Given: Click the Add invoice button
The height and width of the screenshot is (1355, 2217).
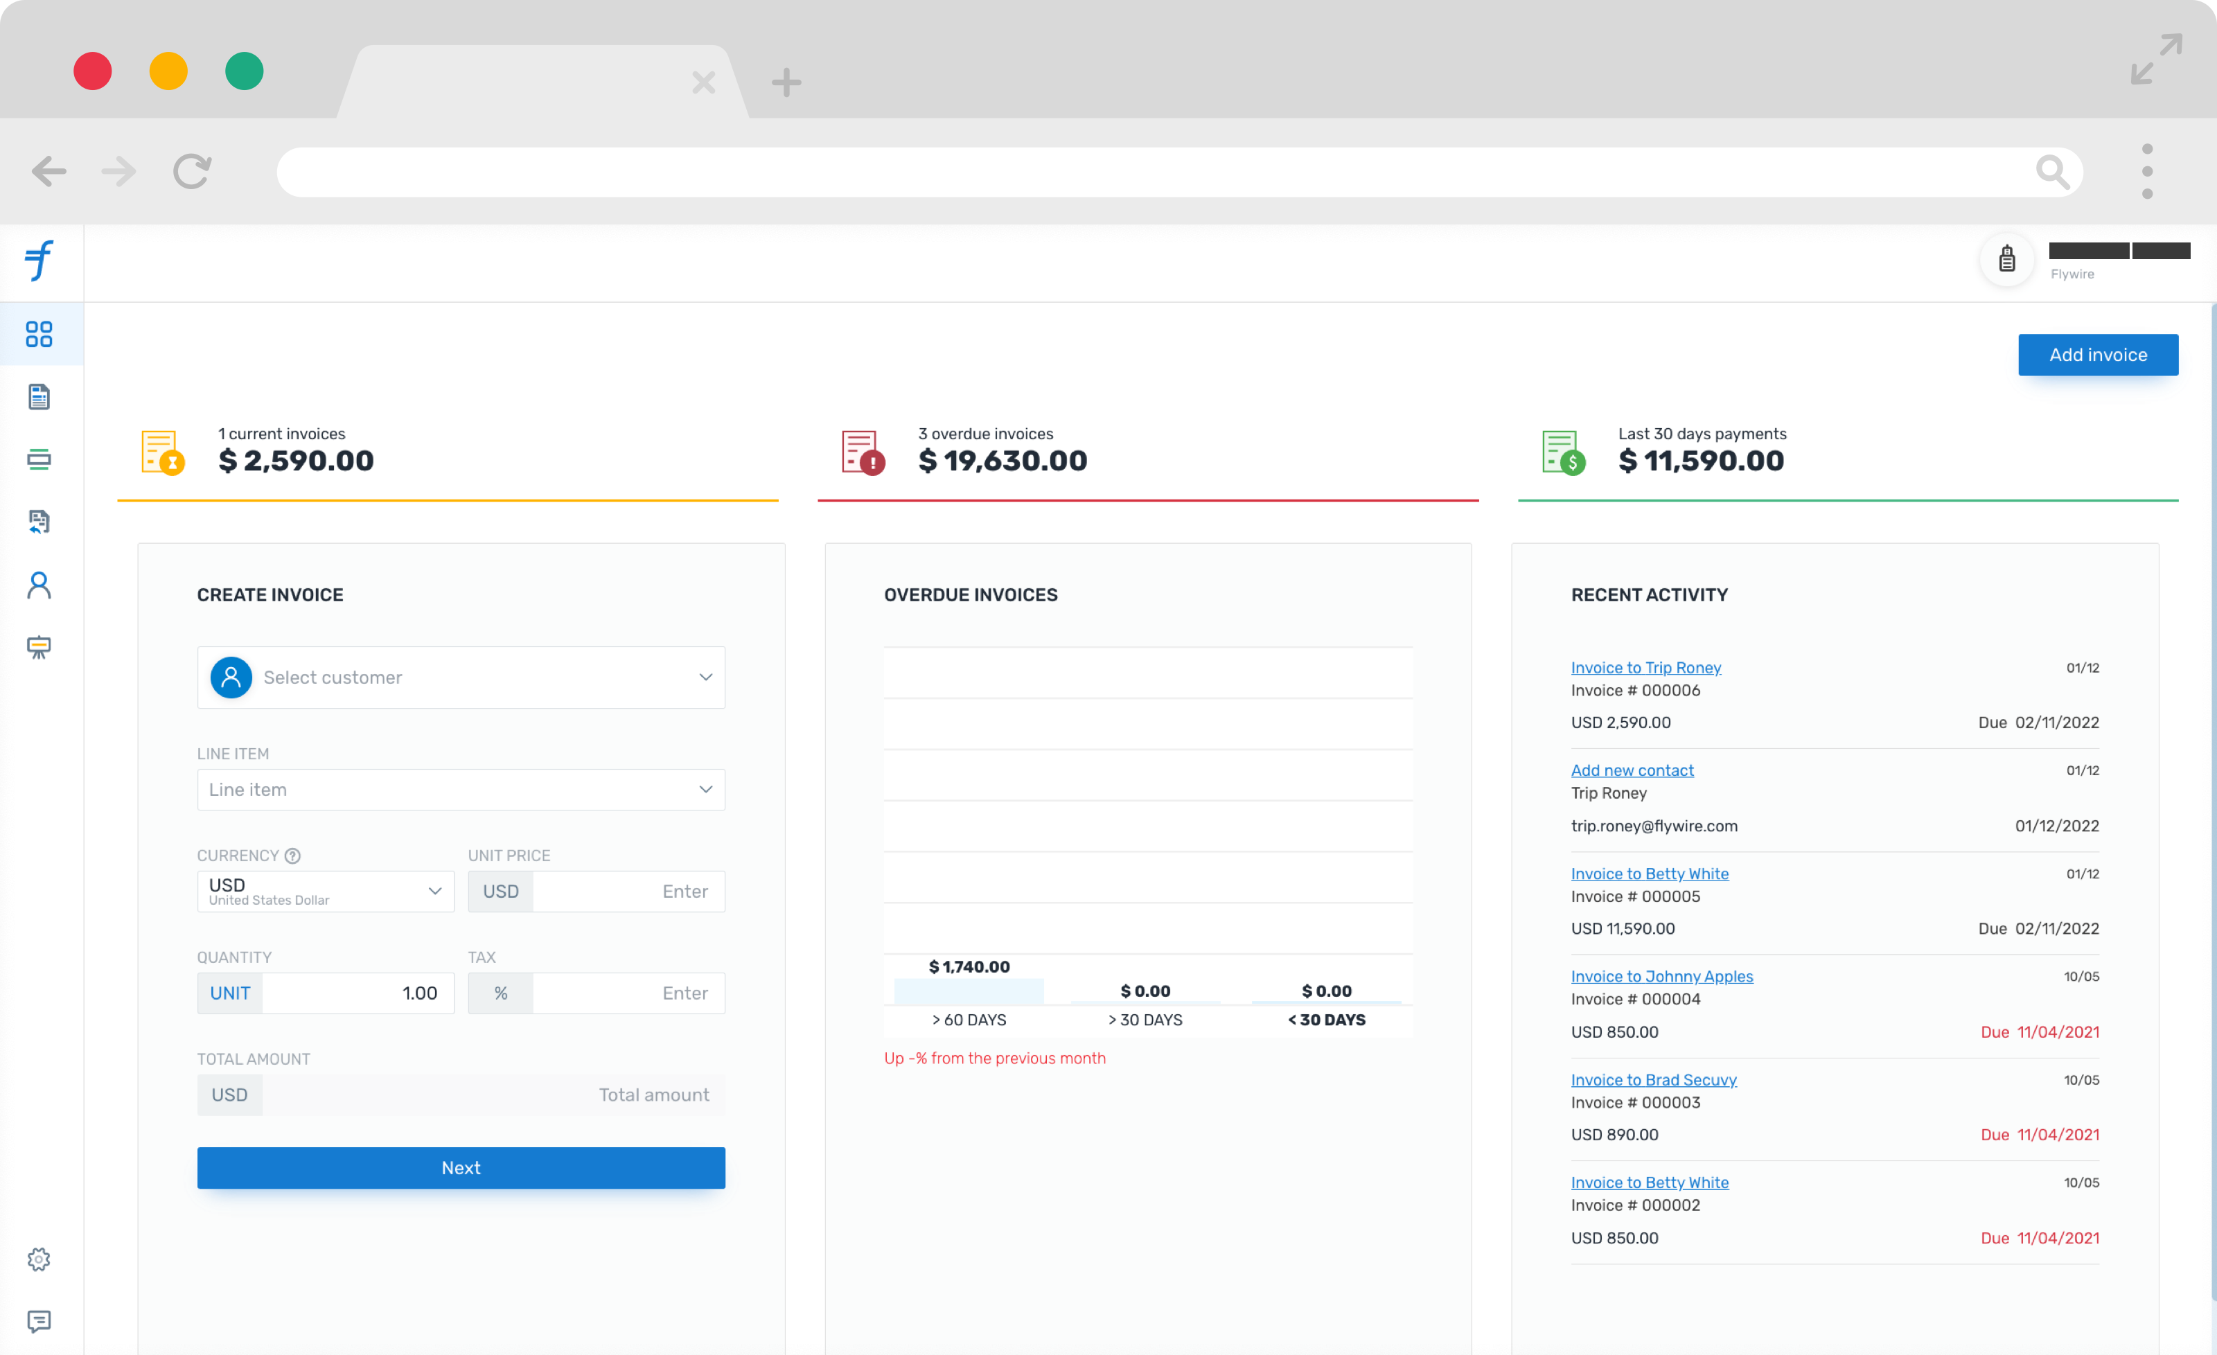Looking at the screenshot, I should click(2099, 353).
